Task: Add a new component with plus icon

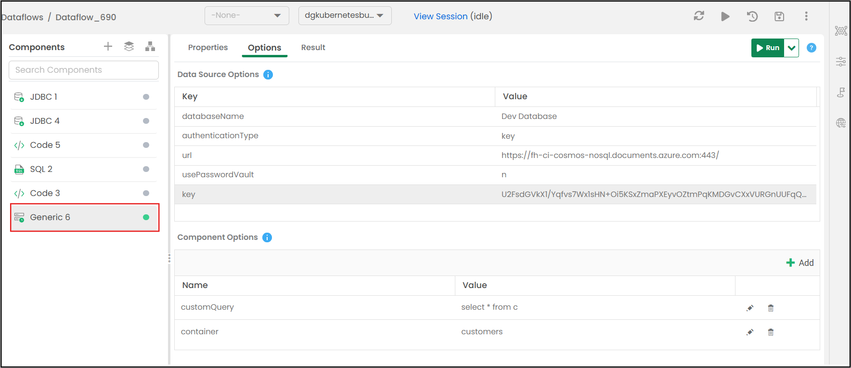Action: [108, 46]
